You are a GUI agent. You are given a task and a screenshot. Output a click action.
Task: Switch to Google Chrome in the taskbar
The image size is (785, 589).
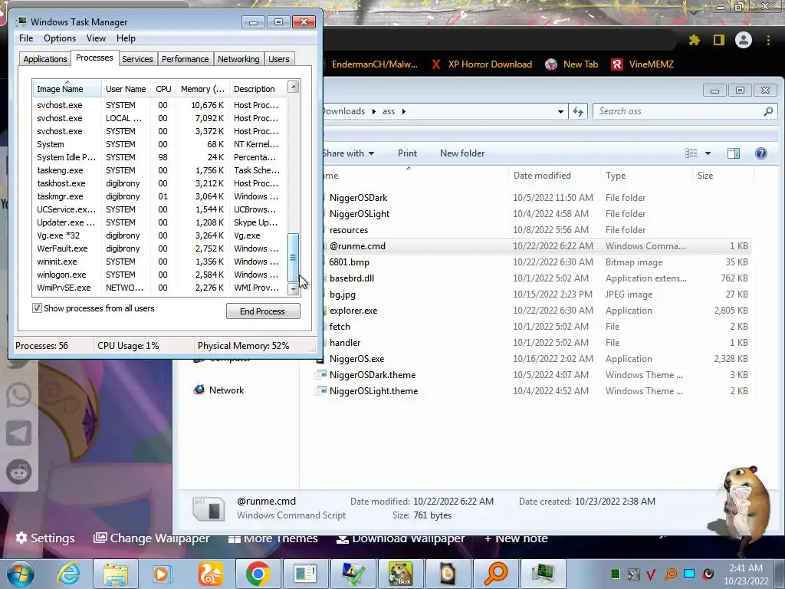(x=258, y=574)
